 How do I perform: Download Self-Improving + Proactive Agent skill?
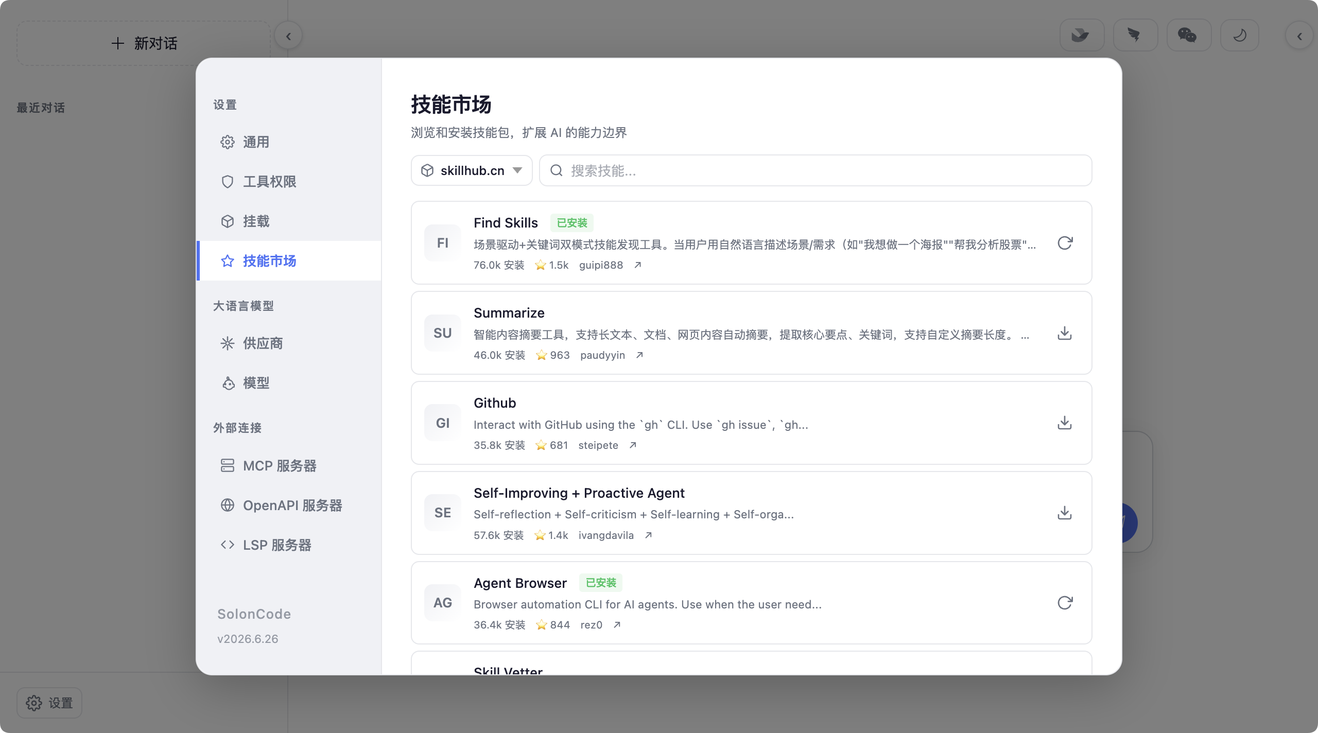tap(1065, 513)
